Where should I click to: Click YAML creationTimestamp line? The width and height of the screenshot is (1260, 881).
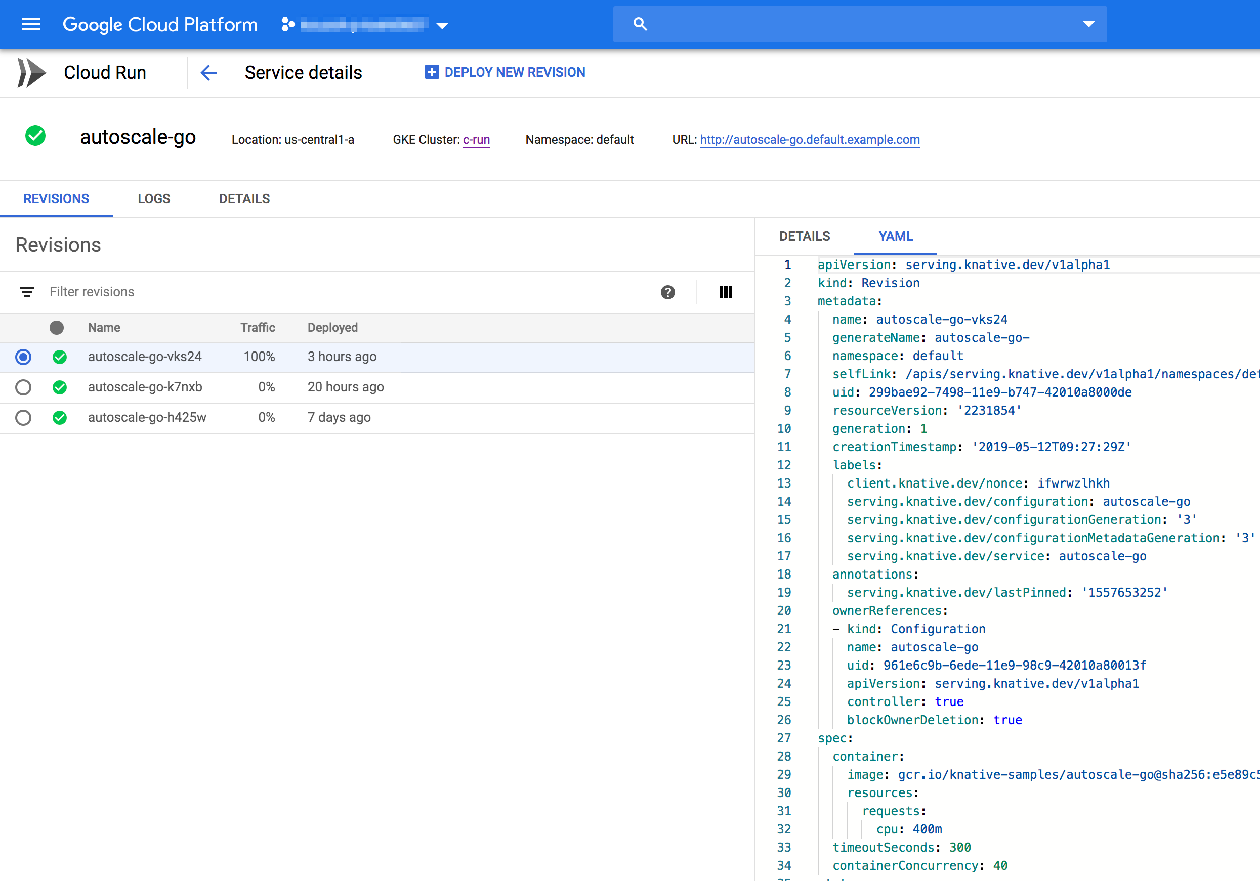pos(981,447)
